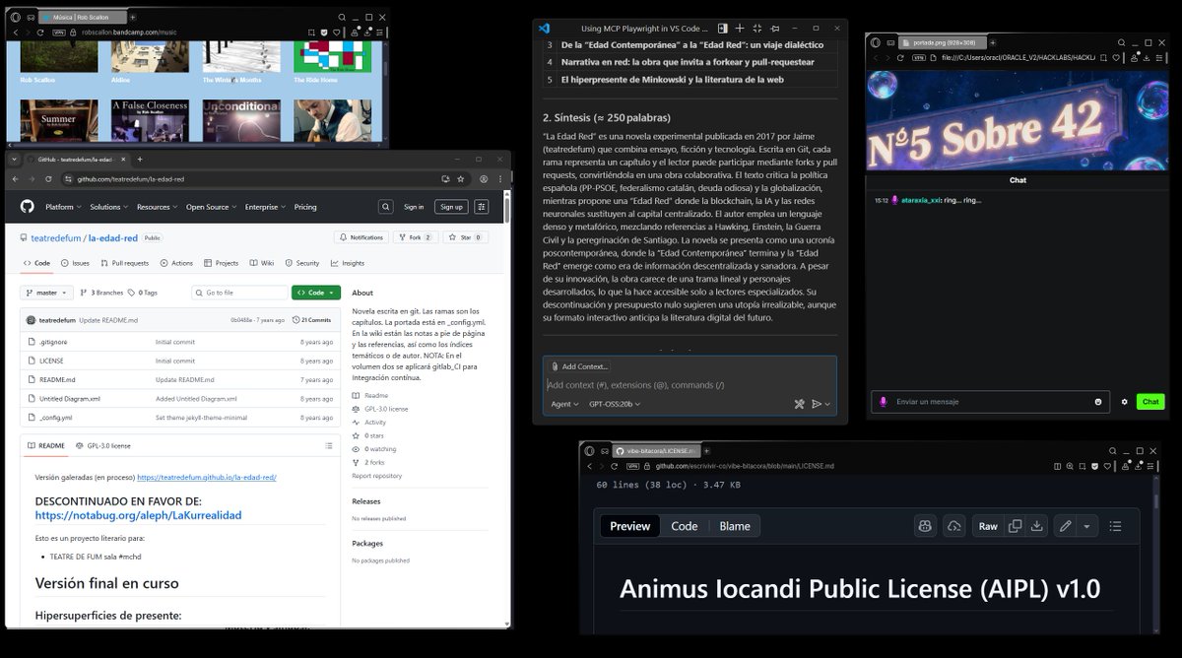Image resolution: width=1182 pixels, height=658 pixels.
Task: Switch to Code view of LICENSE.md
Action: click(685, 526)
